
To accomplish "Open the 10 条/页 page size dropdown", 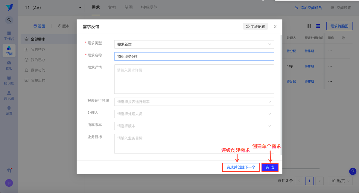I will click(x=340, y=181).
